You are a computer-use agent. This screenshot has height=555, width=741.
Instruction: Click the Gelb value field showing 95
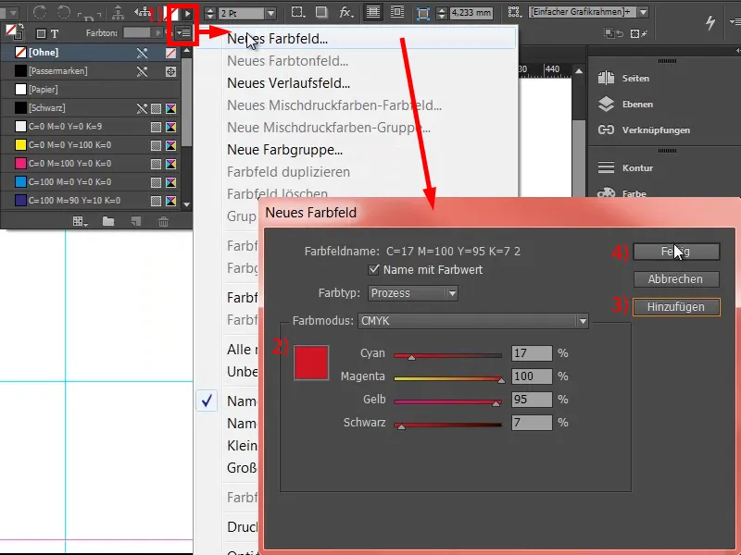[532, 400]
